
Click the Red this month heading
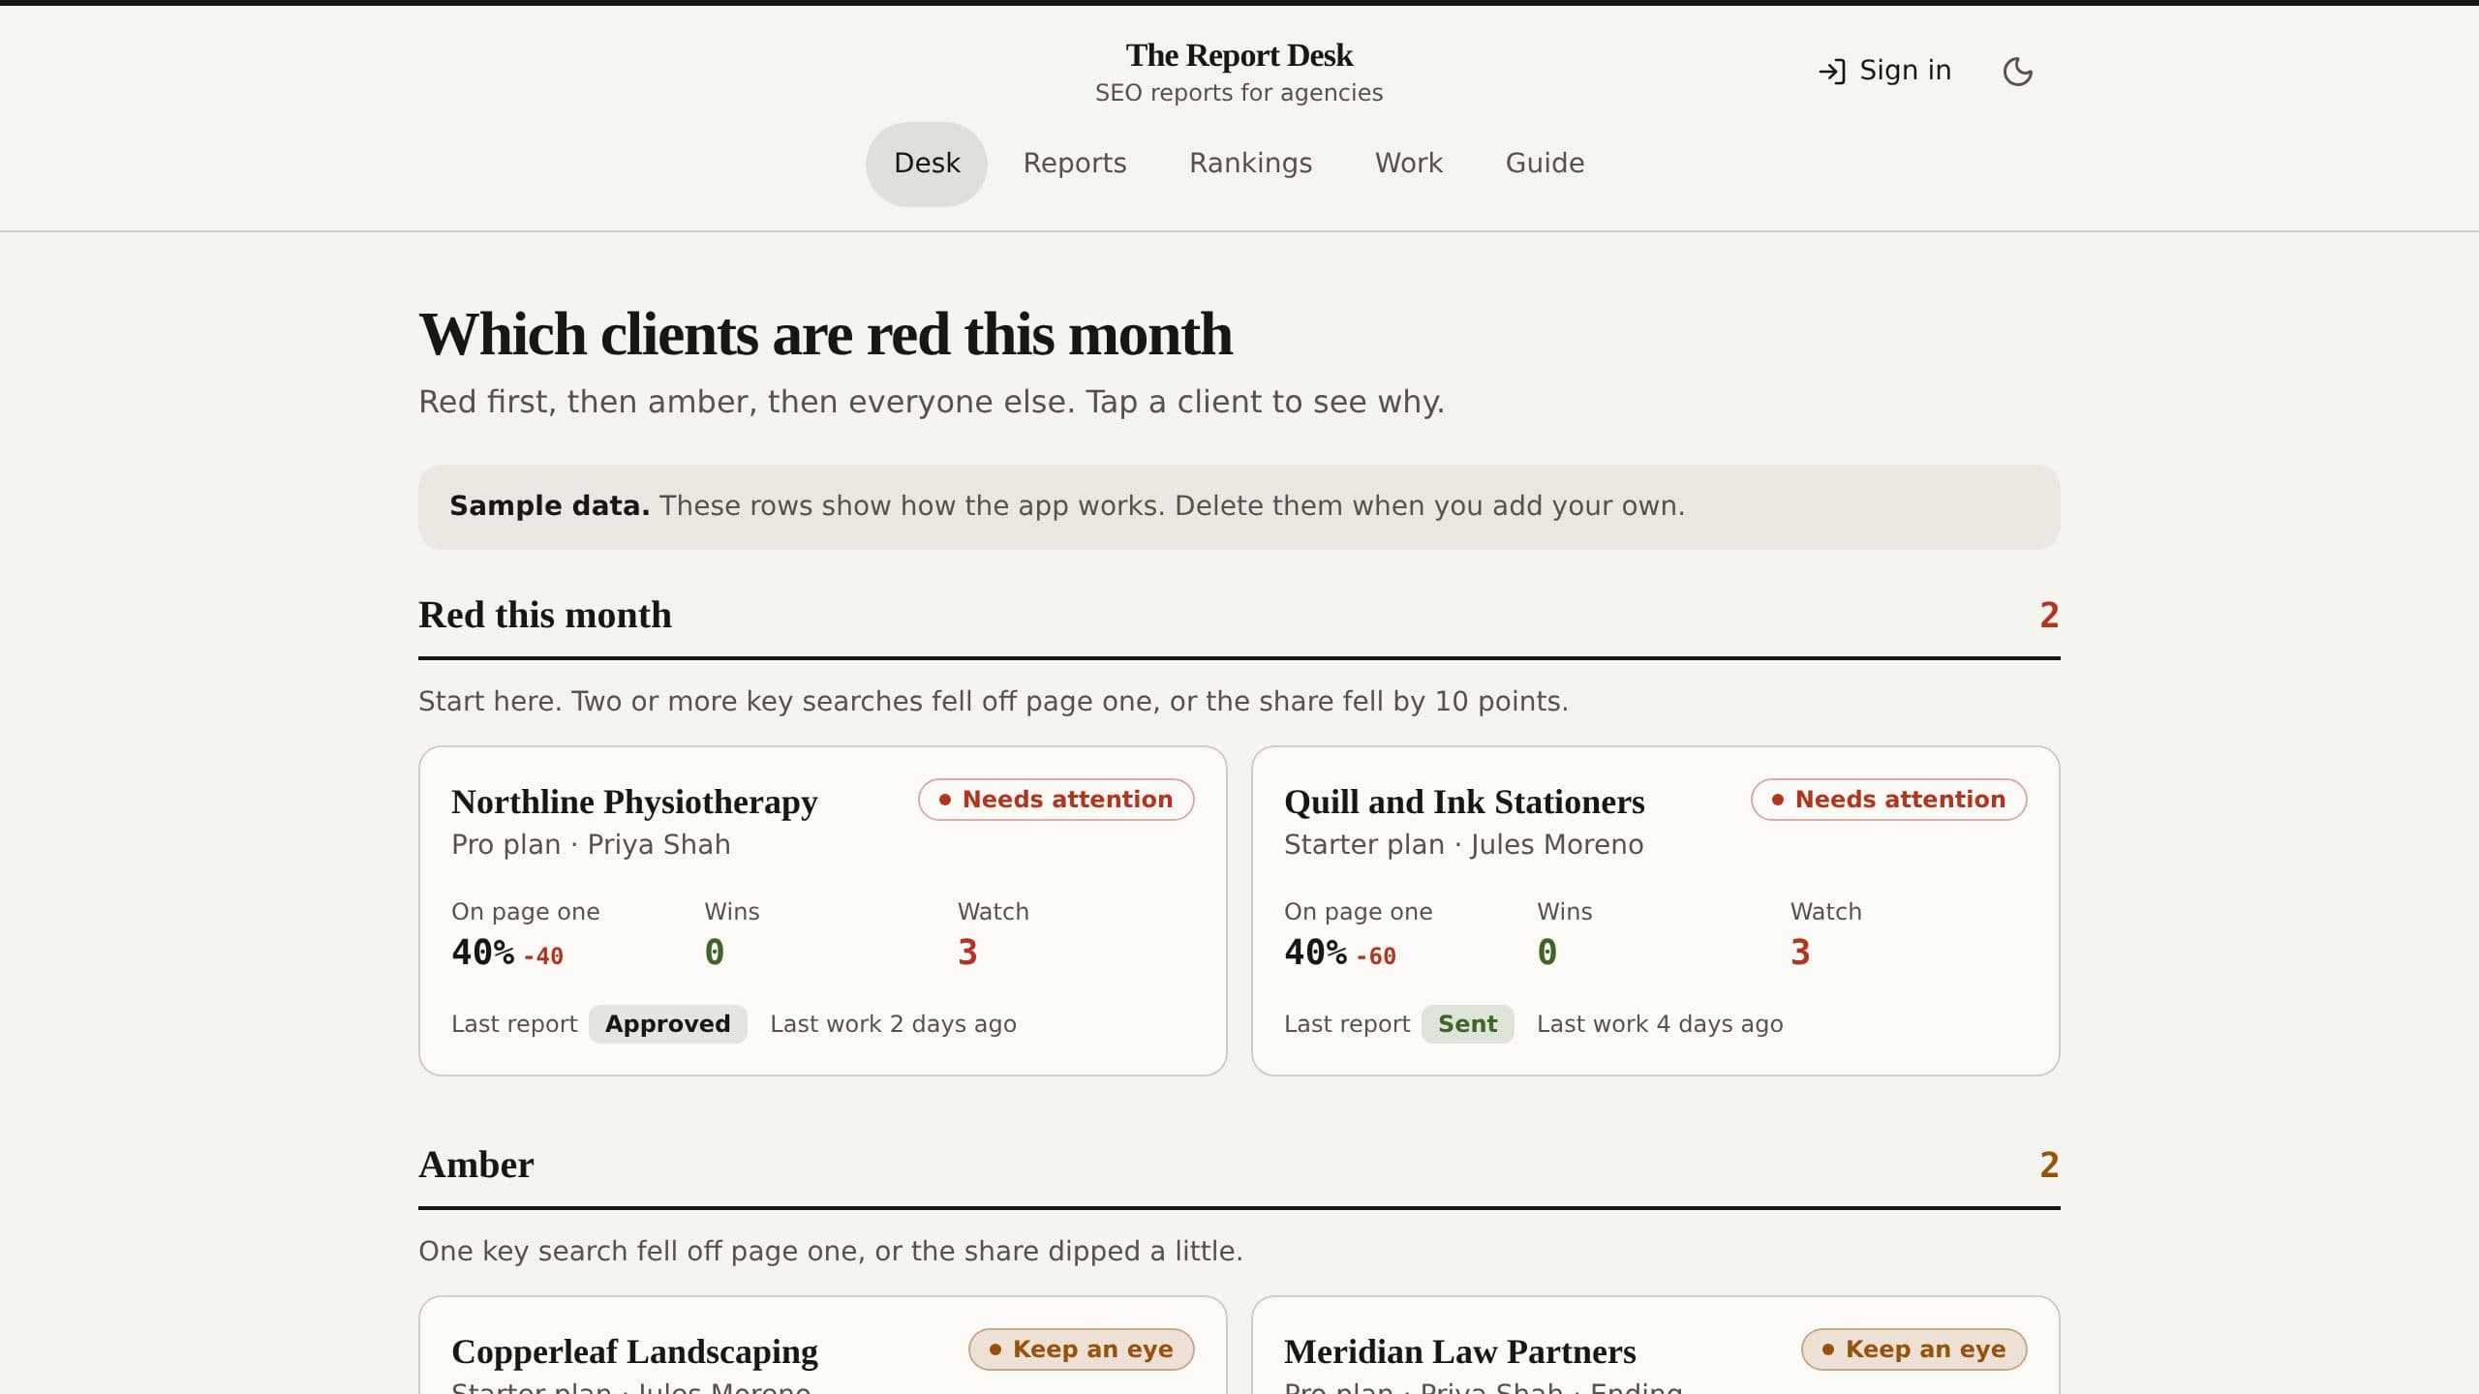[544, 615]
